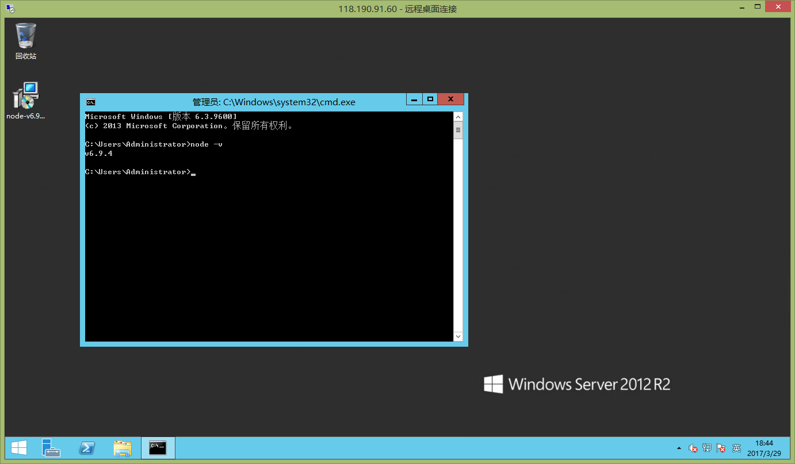Screen dimensions: 795x464
Task: Open Windows PowerShell from the taskbar
Action: (x=87, y=448)
